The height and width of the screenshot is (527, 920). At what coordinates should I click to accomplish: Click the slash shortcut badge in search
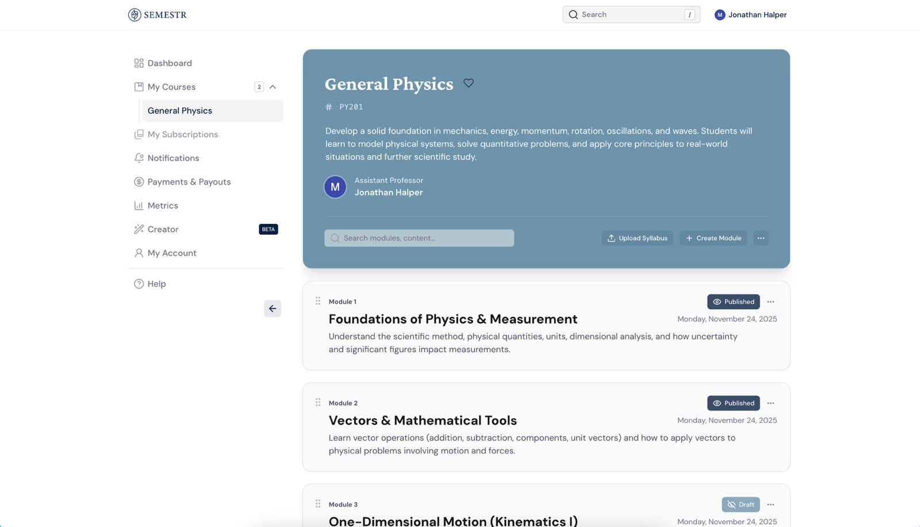689,15
